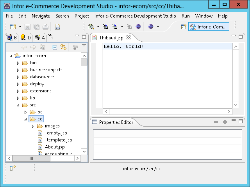250x187 pixels.
Task: Open the Project menu
Action: click(82, 16)
